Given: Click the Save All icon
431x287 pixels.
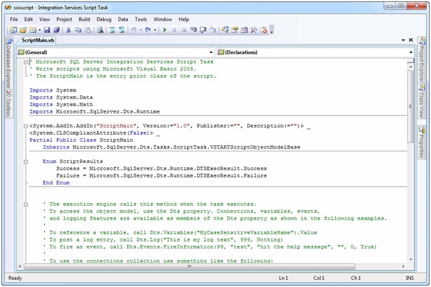Looking at the screenshot, I should point(56,30).
